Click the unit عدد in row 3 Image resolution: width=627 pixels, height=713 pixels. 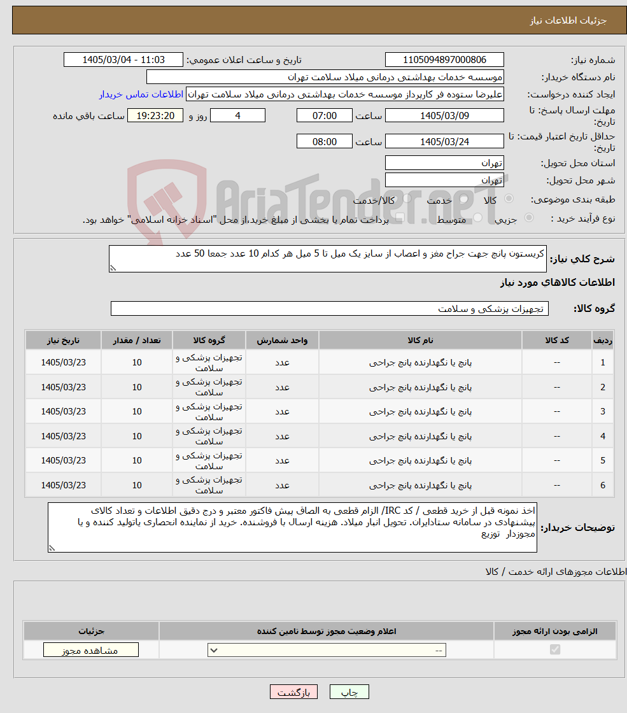click(x=282, y=411)
